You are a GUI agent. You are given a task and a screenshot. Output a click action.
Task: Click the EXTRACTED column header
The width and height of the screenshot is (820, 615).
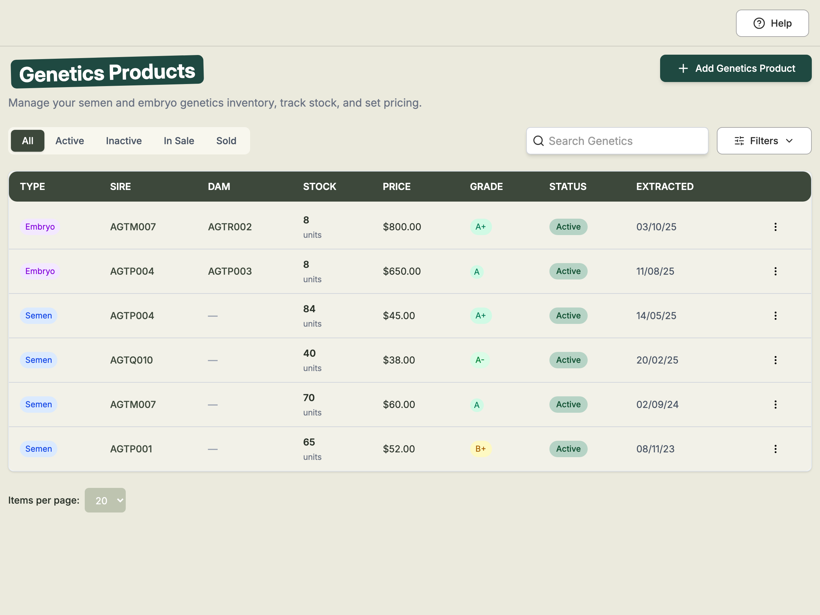click(665, 187)
